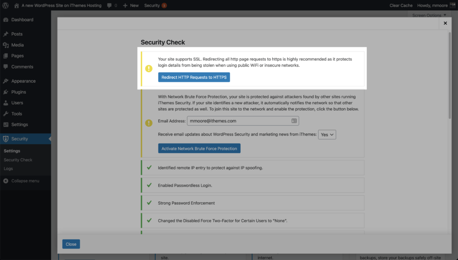This screenshot has width=458, height=260.
Task: Click New in admin bar
Action: (x=134, y=5)
